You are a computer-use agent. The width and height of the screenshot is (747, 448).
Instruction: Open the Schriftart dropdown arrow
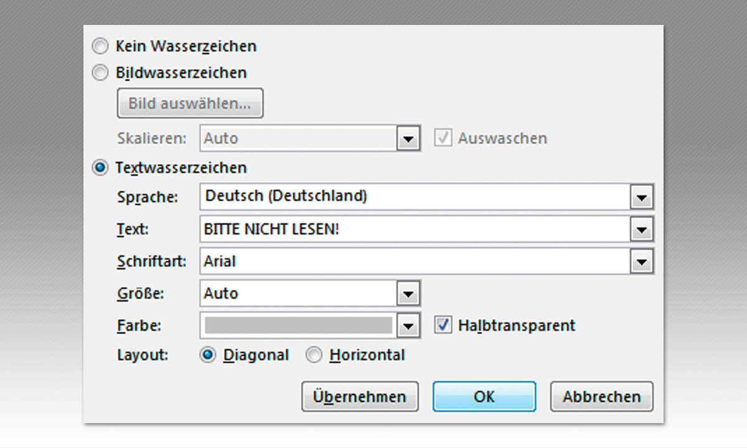point(642,261)
